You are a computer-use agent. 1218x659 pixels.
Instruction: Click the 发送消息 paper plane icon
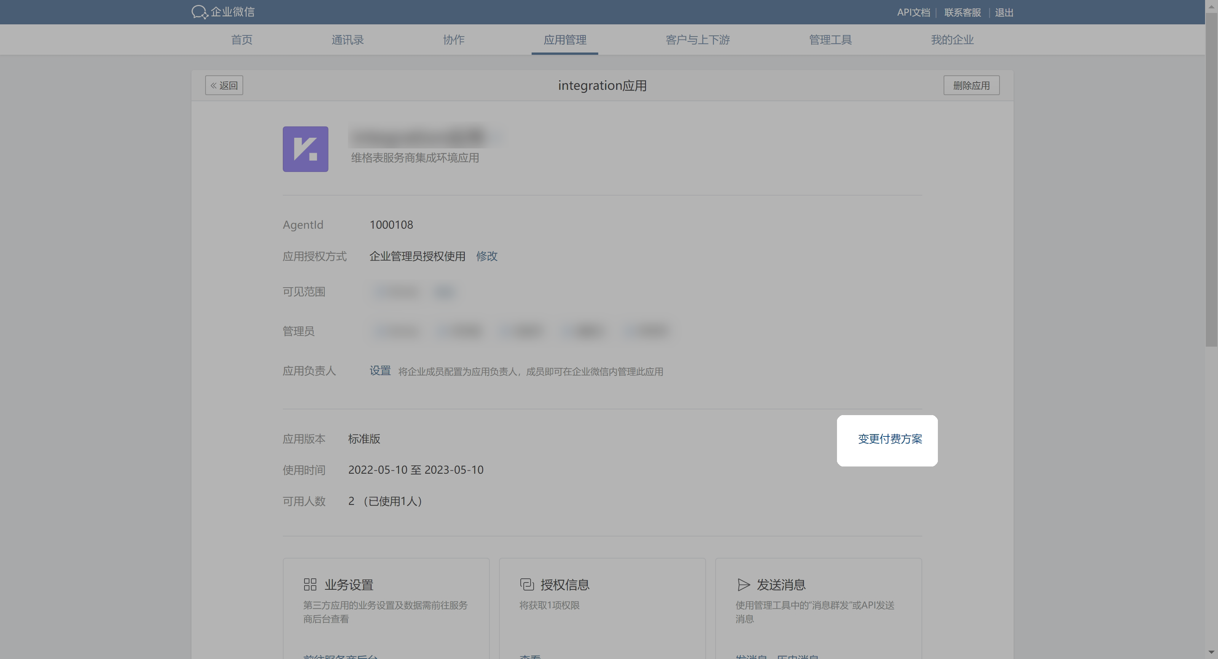click(x=743, y=584)
